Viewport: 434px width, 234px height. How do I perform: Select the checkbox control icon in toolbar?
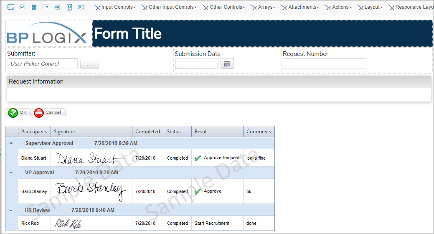coord(23,7)
